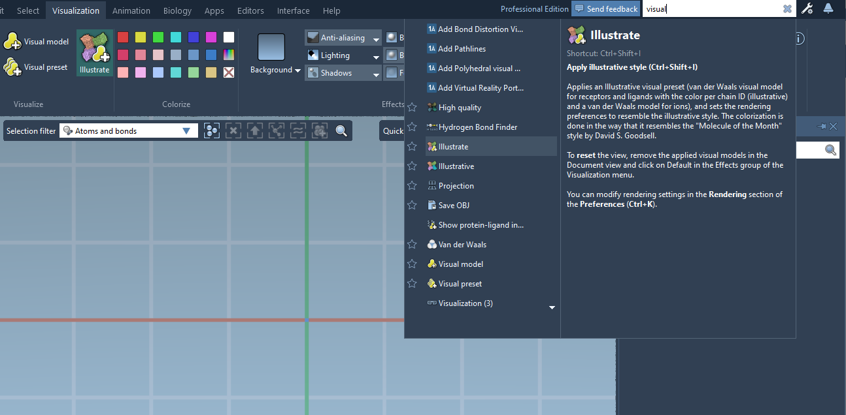Viewport: 846px width, 415px height.
Task: Click the Visual preset ribbon icon
Action: pos(12,67)
